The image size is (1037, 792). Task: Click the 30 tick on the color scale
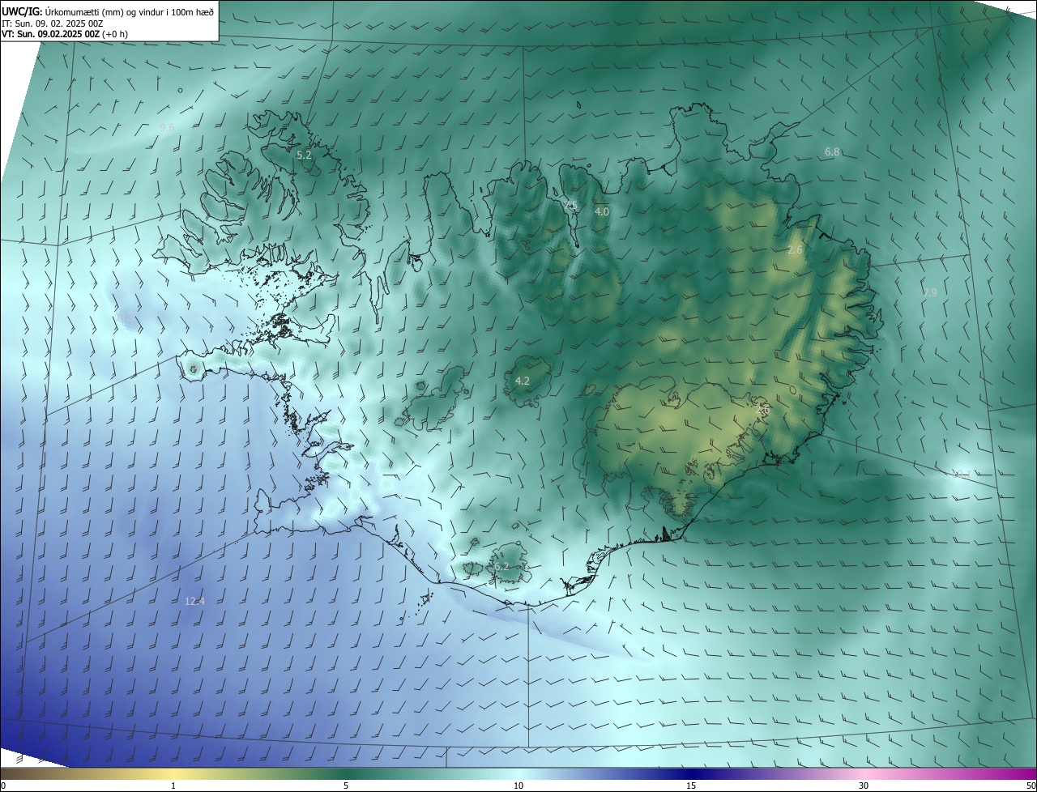[864, 786]
